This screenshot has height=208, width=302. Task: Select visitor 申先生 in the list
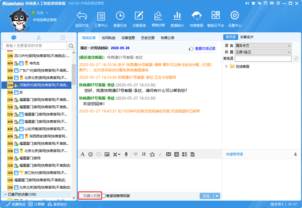36,63
